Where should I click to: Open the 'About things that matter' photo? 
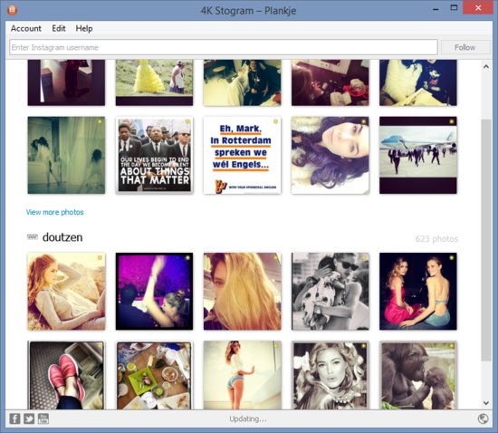click(154, 155)
